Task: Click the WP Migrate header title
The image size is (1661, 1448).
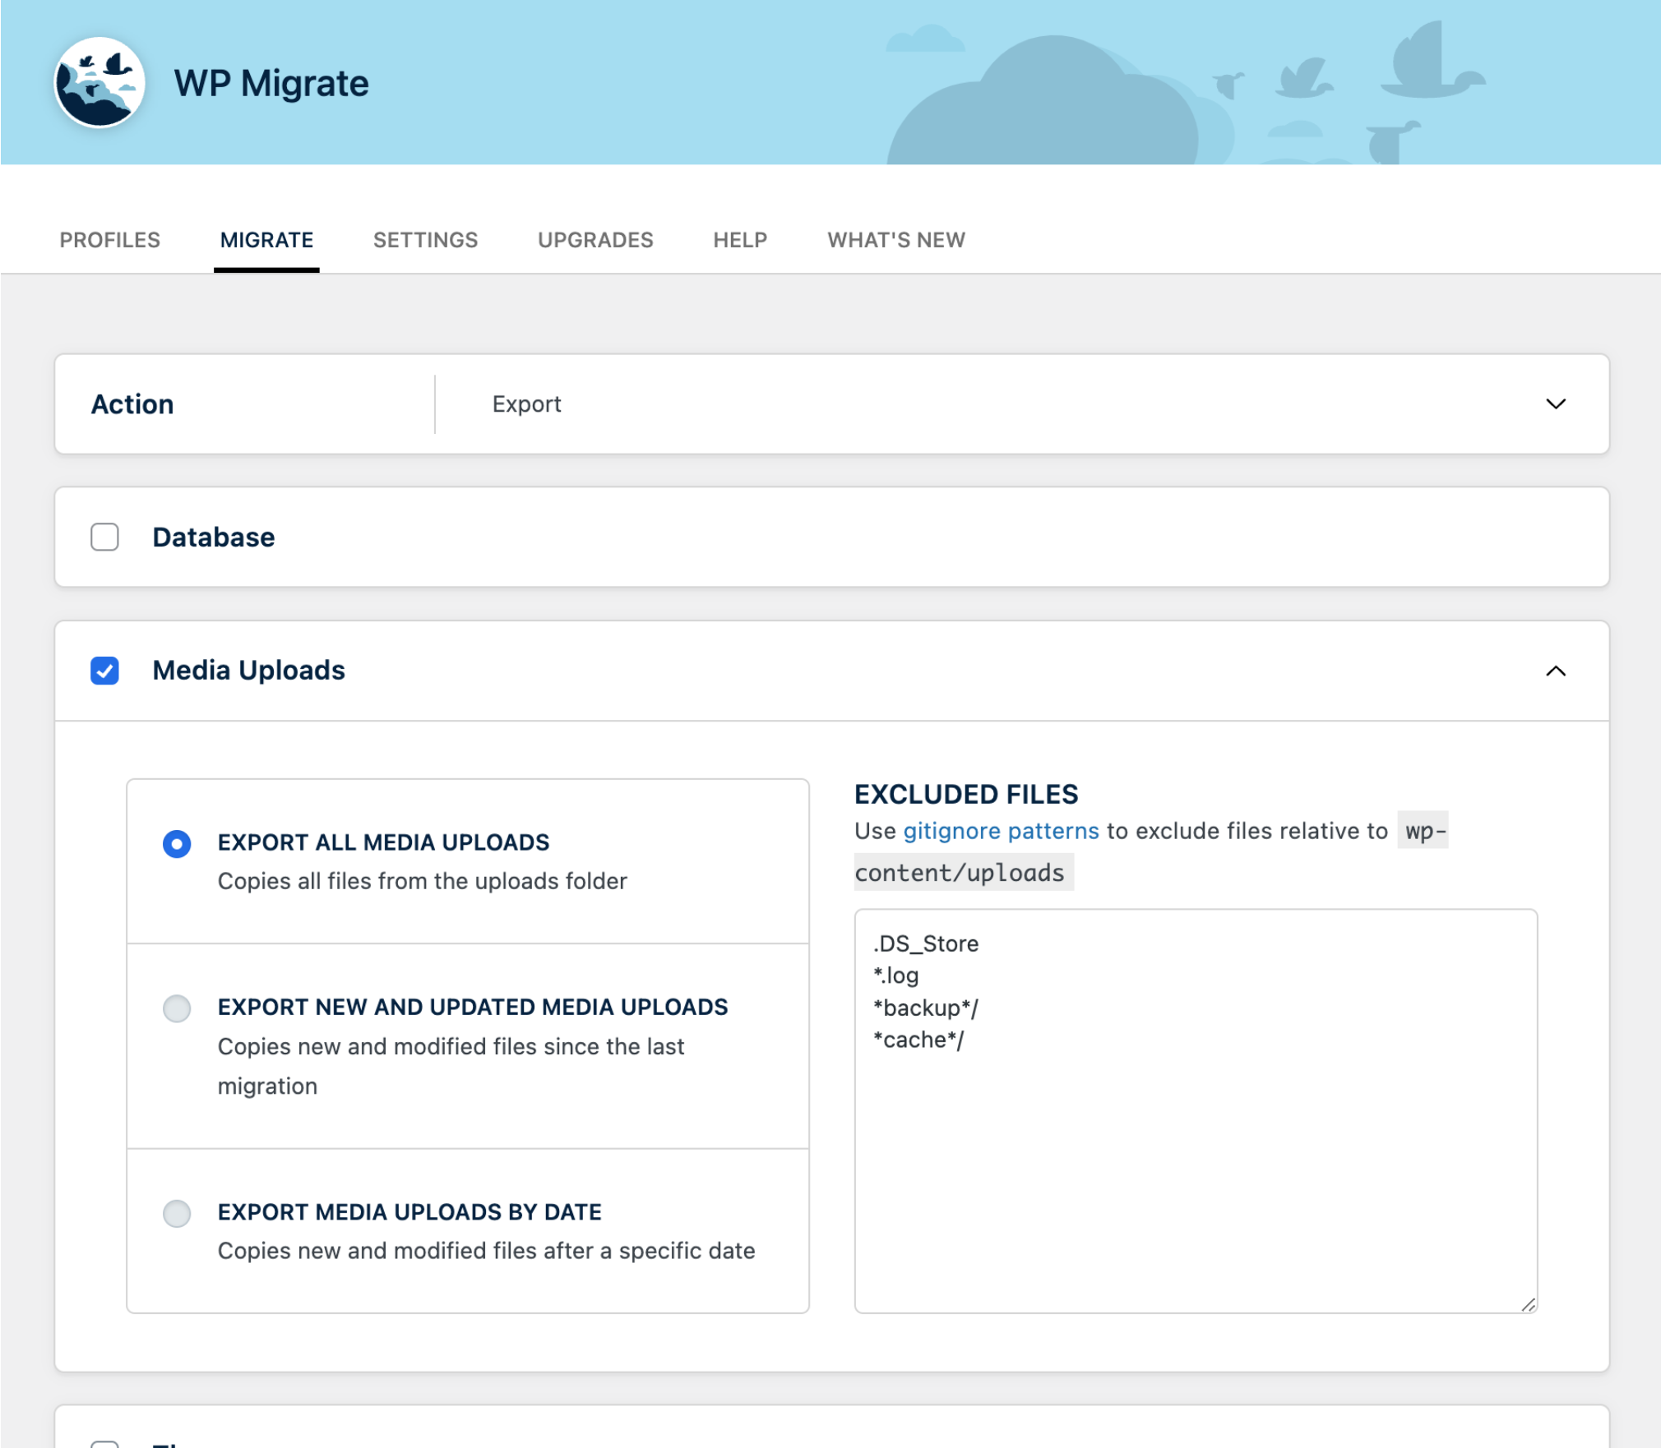Action: point(271,83)
